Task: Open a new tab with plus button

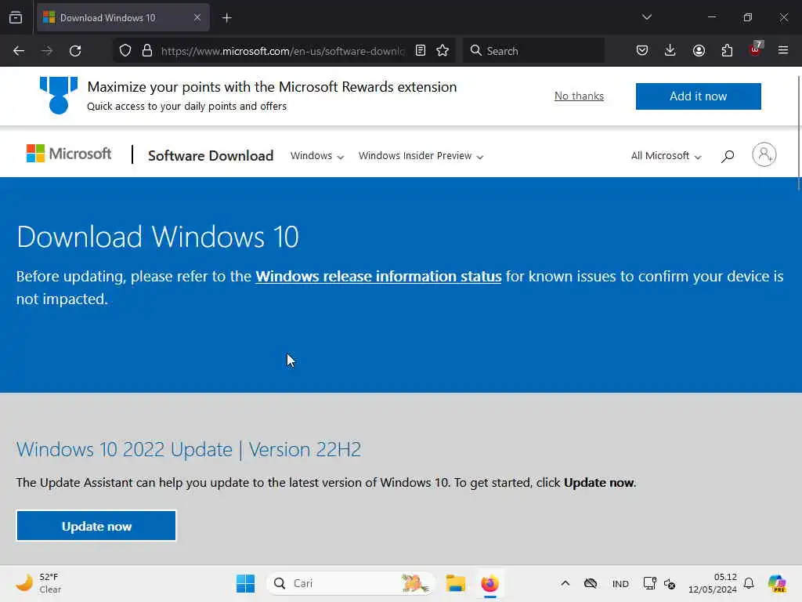Action: [x=227, y=18]
